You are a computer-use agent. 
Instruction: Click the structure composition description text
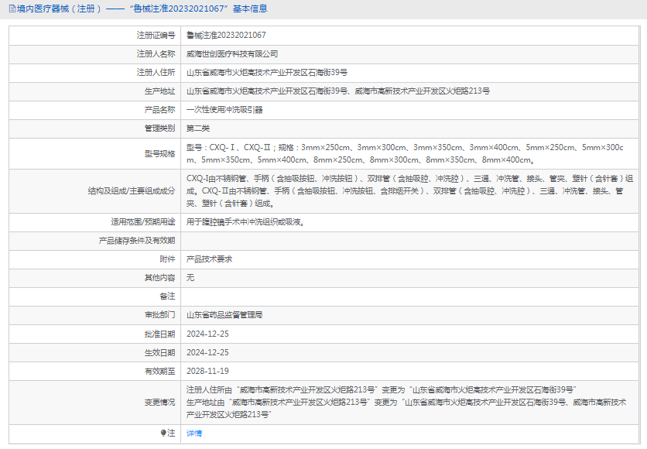coord(409,190)
